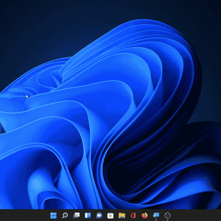This screenshot has height=221, width=221.
Task: Click running indicator under blue window app
Action: pyautogui.click(x=156, y=220)
